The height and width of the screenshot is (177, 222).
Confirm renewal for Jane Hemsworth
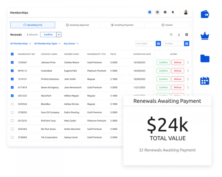pos(163,87)
